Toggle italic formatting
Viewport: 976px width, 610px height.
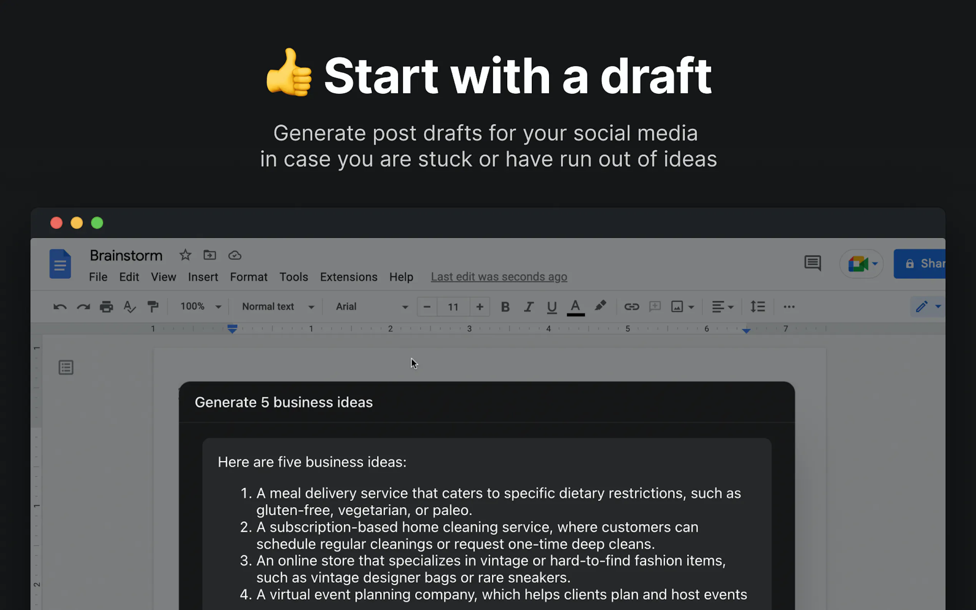coord(529,307)
